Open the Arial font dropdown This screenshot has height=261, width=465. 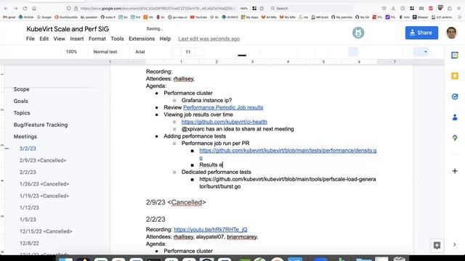[x=140, y=51]
